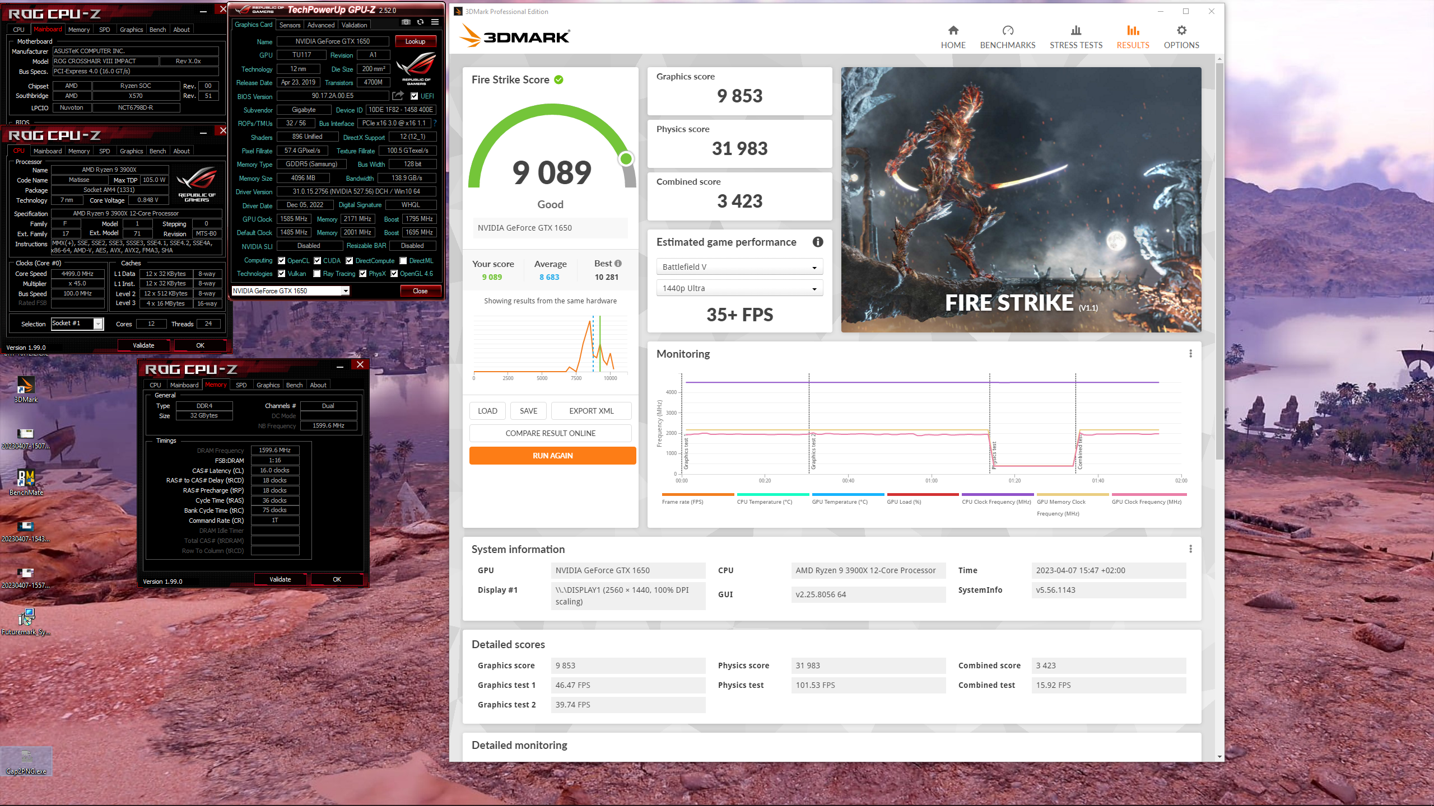The width and height of the screenshot is (1434, 806).
Task: Open the Monitoring panel three-dot menu
Action: tap(1190, 354)
